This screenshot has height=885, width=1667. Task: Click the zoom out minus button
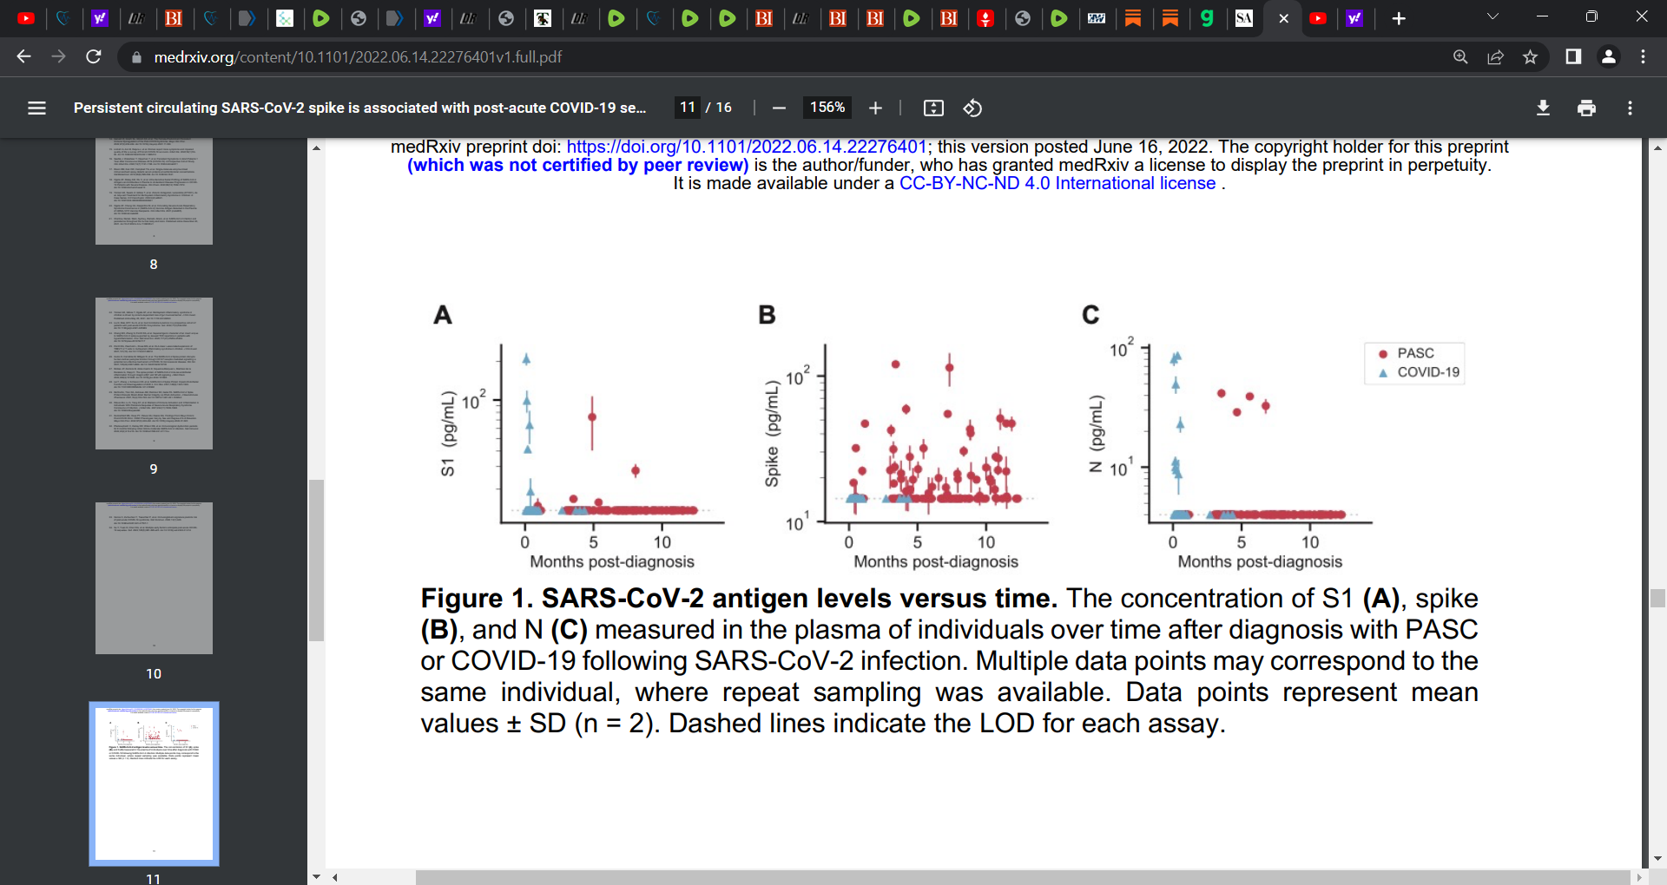779,108
